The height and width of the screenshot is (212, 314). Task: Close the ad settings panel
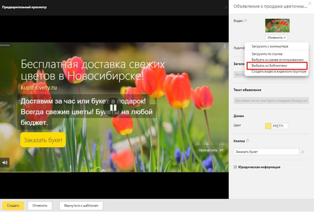click(x=310, y=3)
